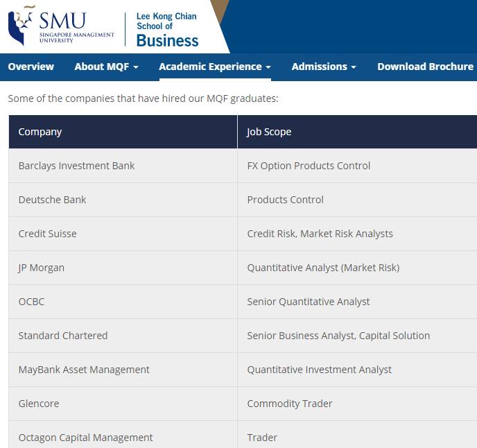Select Standard Chartered in the table
The image size is (477, 448).
63,336
